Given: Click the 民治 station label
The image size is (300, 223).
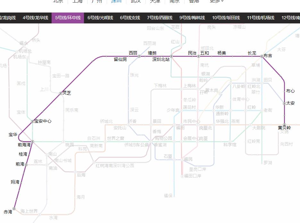Looking at the screenshot, I should tap(192, 53).
